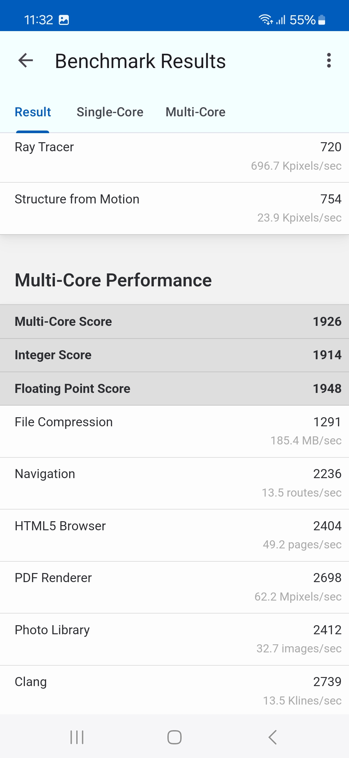Image resolution: width=349 pixels, height=758 pixels.
Task: Select the PDF Renderer result row
Action: tap(174, 587)
